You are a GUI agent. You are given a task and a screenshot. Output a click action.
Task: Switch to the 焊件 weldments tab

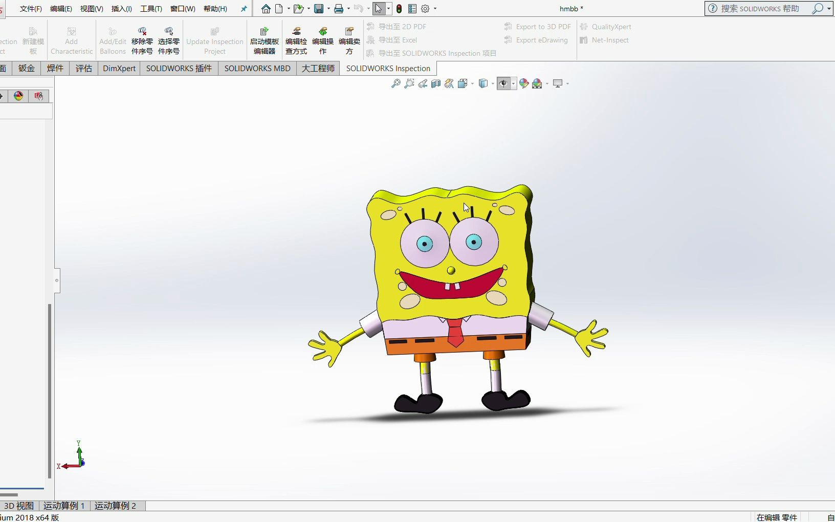(55, 69)
